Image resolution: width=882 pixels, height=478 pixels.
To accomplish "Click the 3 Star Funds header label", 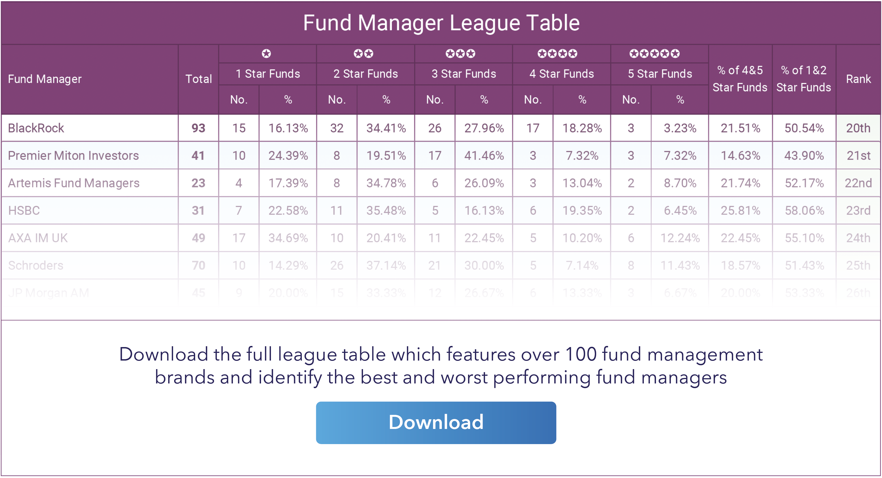I will (x=464, y=74).
